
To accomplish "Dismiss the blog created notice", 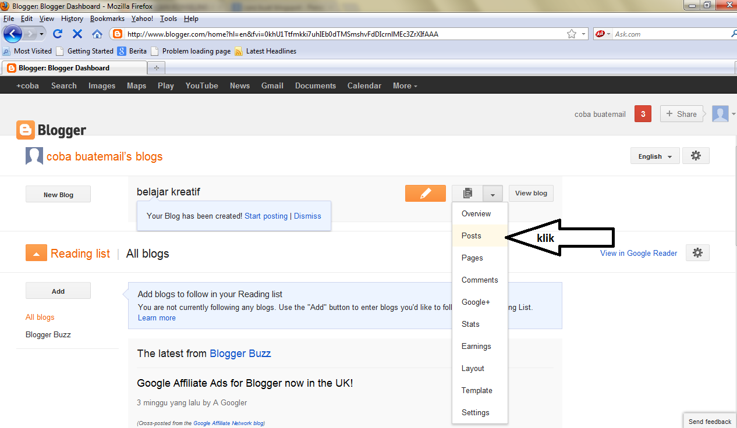I will (x=307, y=216).
